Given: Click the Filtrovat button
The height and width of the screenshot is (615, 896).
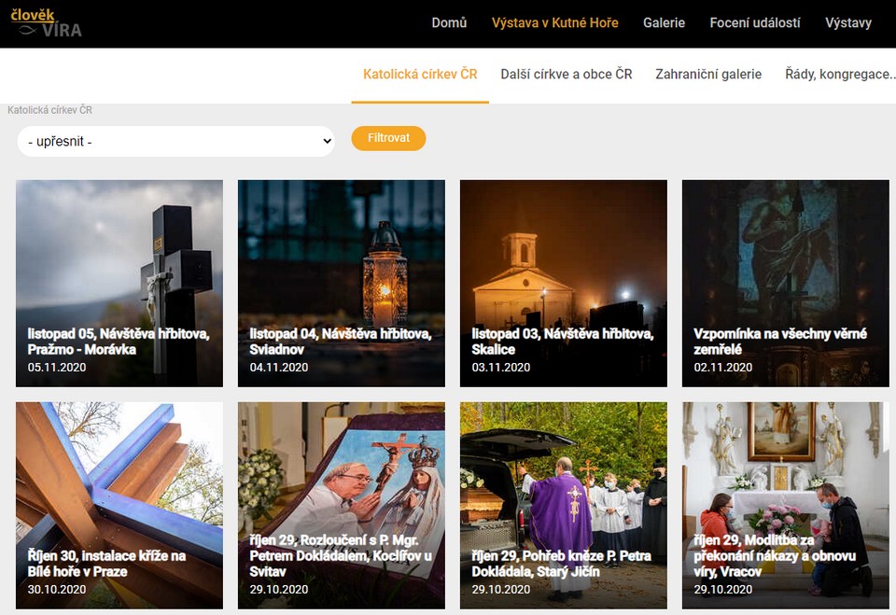Looking at the screenshot, I should click(388, 138).
